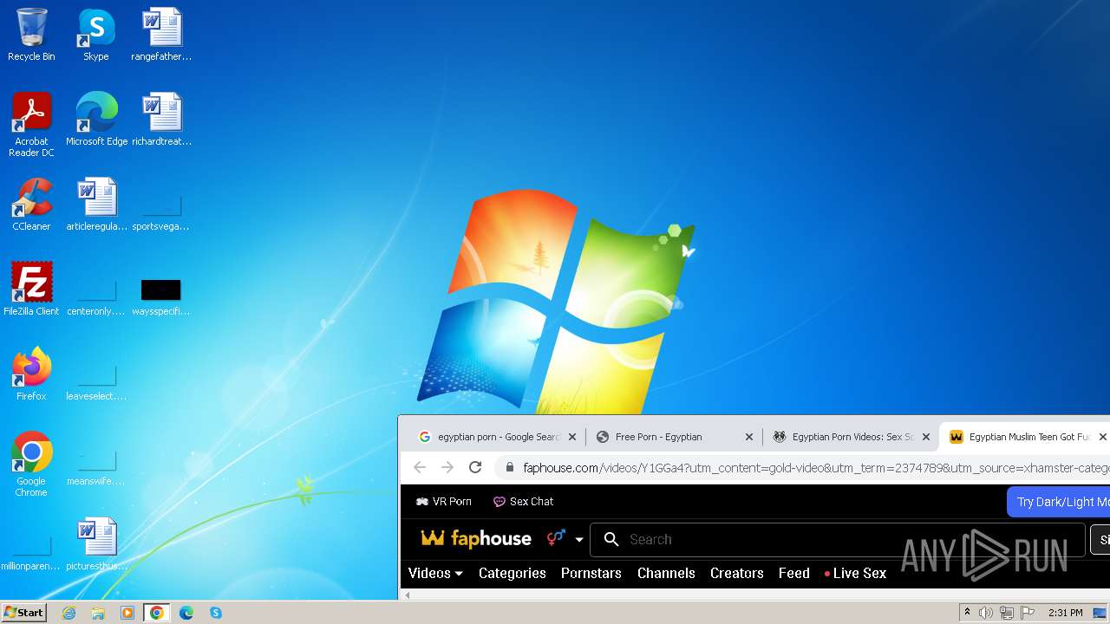Click the magnifier icon in the search box
The width and height of the screenshot is (1110, 624).
[x=611, y=539]
